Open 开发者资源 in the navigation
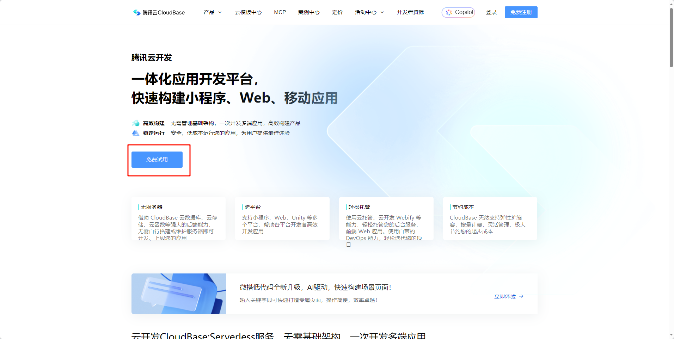This screenshot has width=674, height=339. tap(410, 12)
